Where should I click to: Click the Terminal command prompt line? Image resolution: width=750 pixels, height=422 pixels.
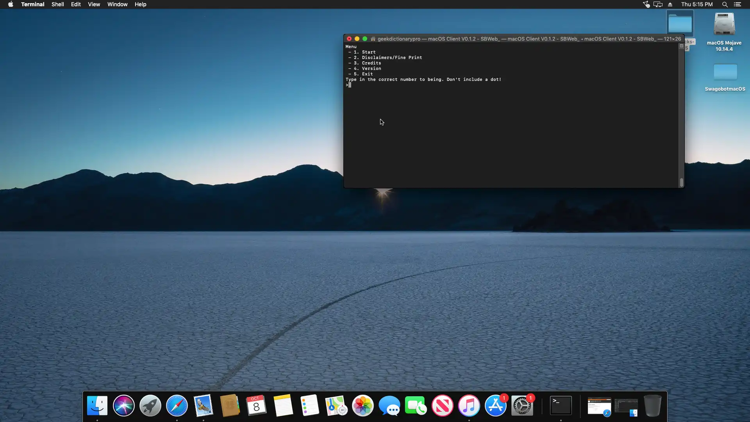click(x=391, y=85)
